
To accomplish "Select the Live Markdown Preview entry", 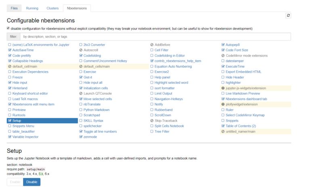I will (x=243, y=93).
